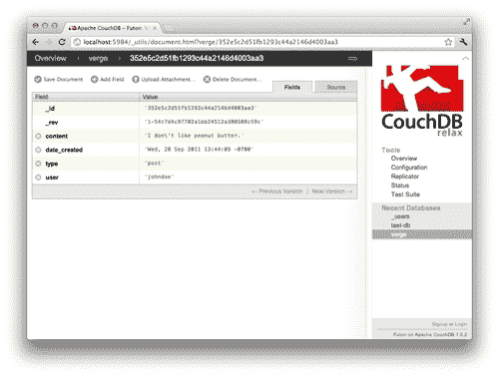Click Delete Document button
This screenshot has width=499, height=377.
[x=233, y=79]
